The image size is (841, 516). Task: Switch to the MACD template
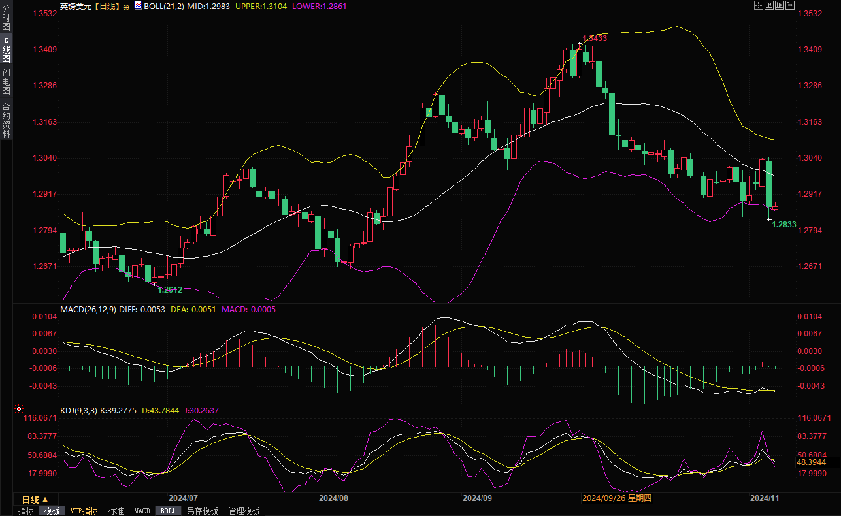(142, 511)
